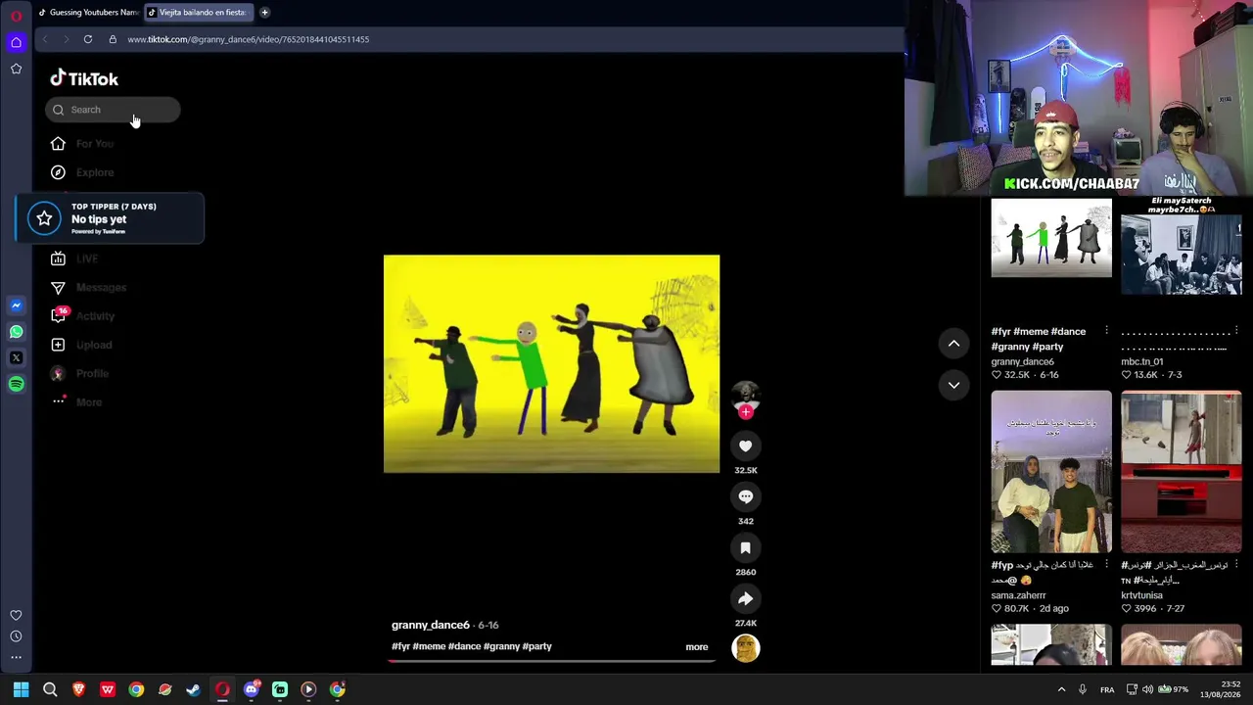Go forward in browser history
This screenshot has width=1253, height=705.
tap(66, 39)
